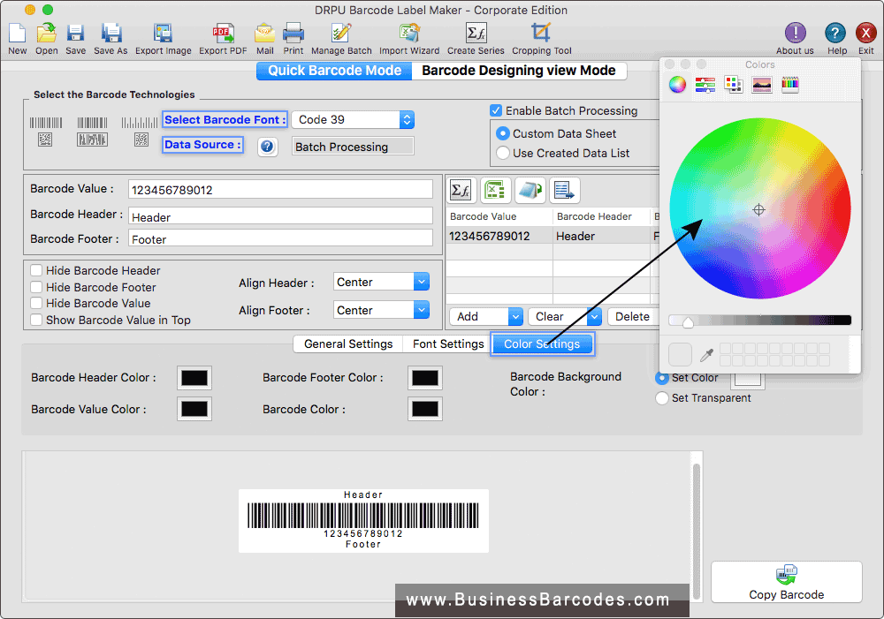Check Hide Barcode Footer

tap(36, 287)
